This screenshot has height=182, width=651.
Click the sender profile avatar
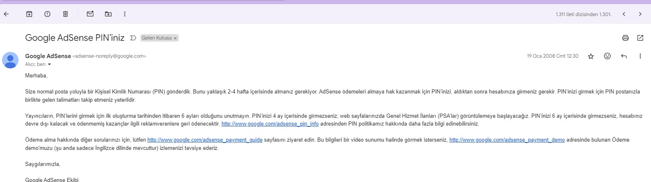10,60
